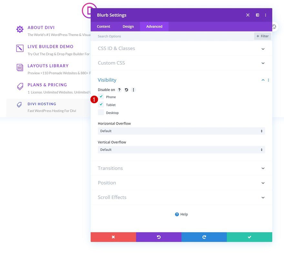
Task: Open the Horizontal Overflow dropdown
Action: (x=181, y=131)
